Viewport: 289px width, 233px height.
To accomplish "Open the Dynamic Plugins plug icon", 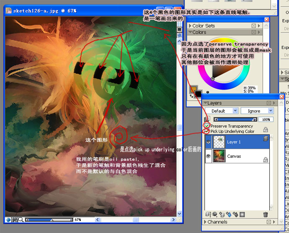I will point(215,215).
